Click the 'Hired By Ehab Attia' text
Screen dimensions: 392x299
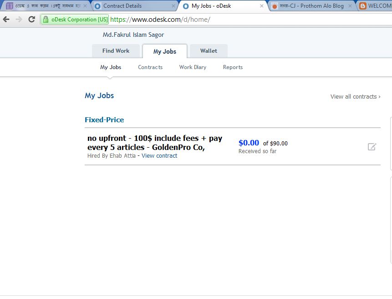112,156
